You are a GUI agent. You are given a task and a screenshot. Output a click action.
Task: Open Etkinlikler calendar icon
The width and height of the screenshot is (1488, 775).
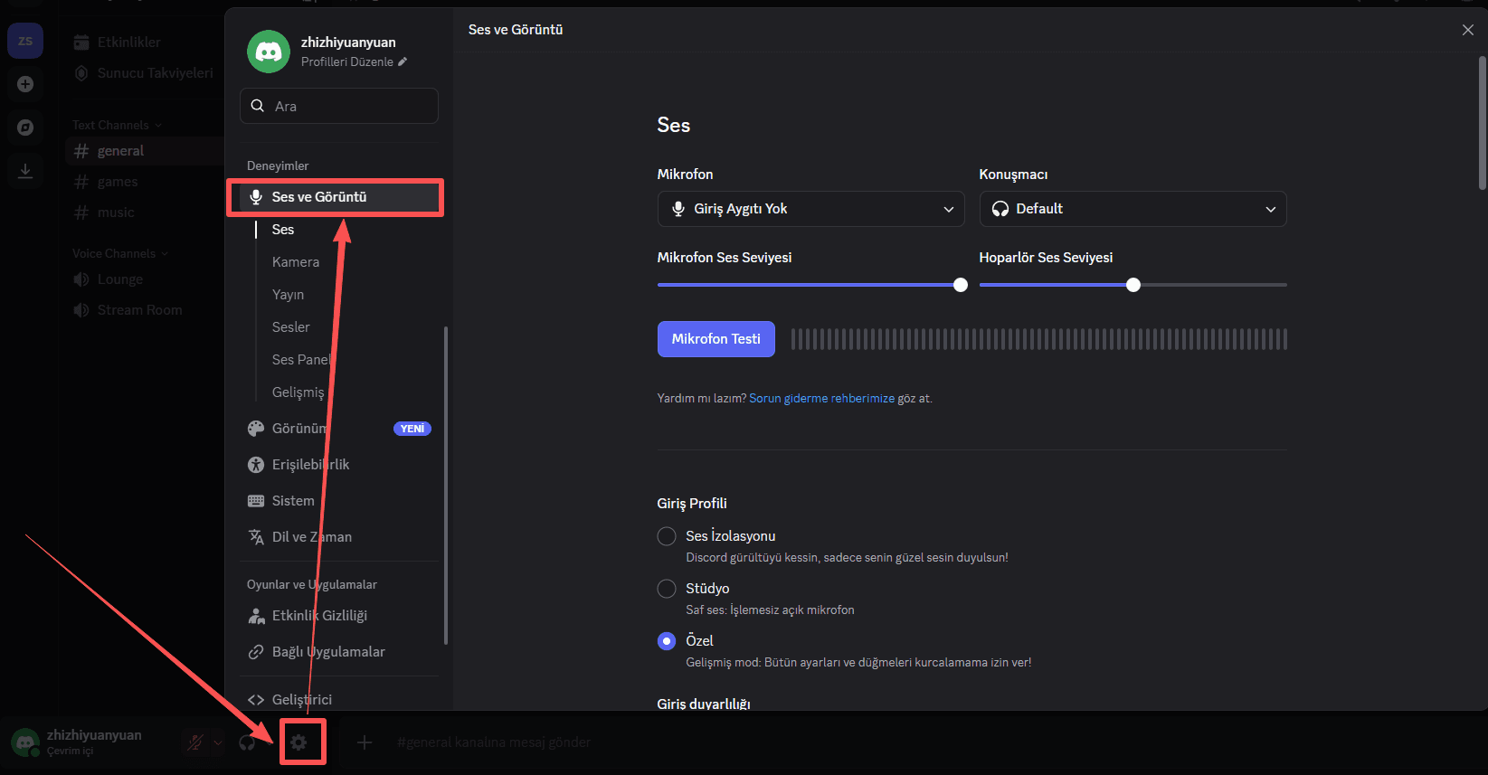pos(81,43)
